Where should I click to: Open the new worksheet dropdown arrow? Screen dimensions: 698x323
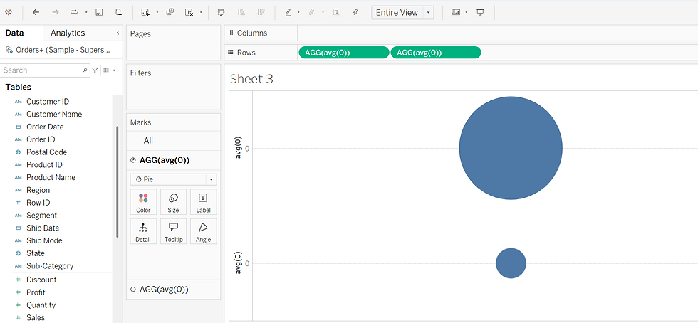[157, 13]
